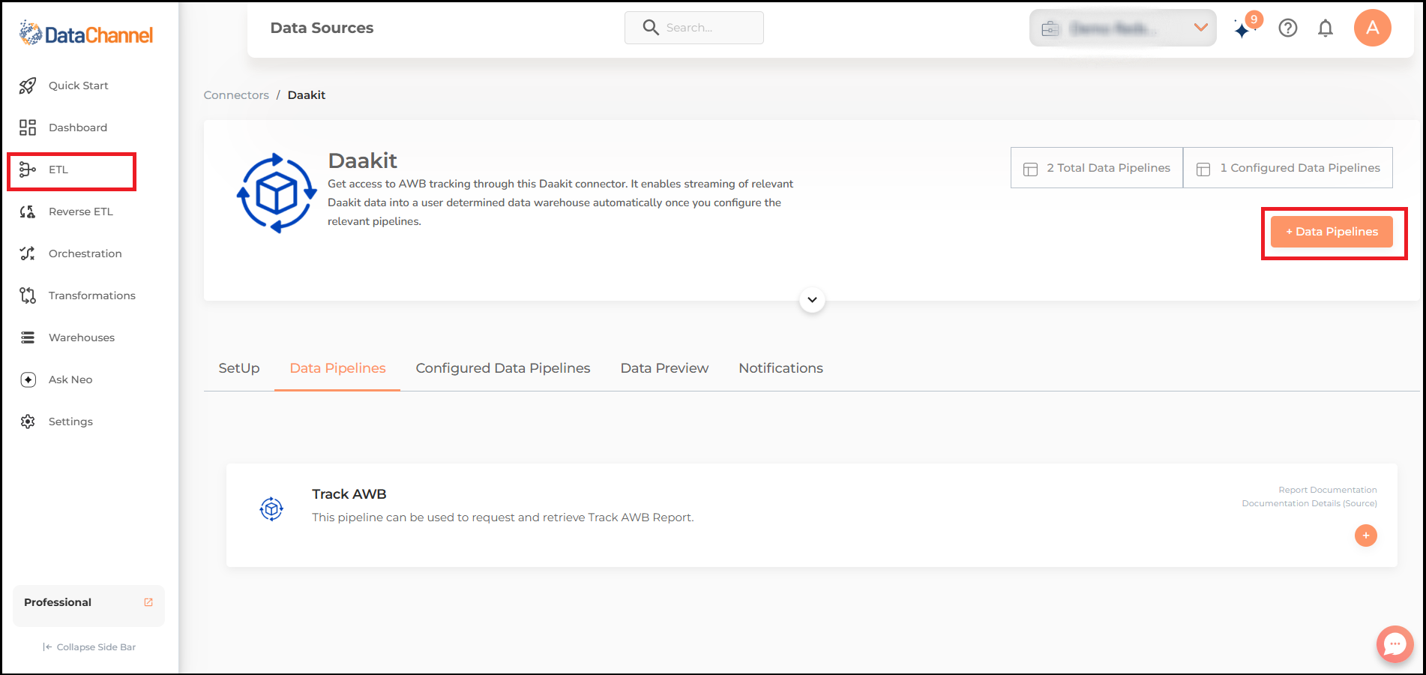The image size is (1426, 675).
Task: Click 2 Total Data Pipelines button
Action: 1097,168
